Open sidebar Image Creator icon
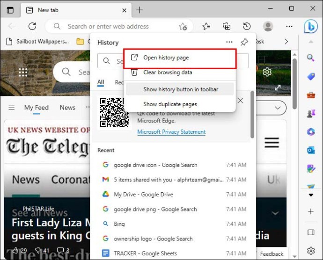323x260 pixels. tap(311, 169)
